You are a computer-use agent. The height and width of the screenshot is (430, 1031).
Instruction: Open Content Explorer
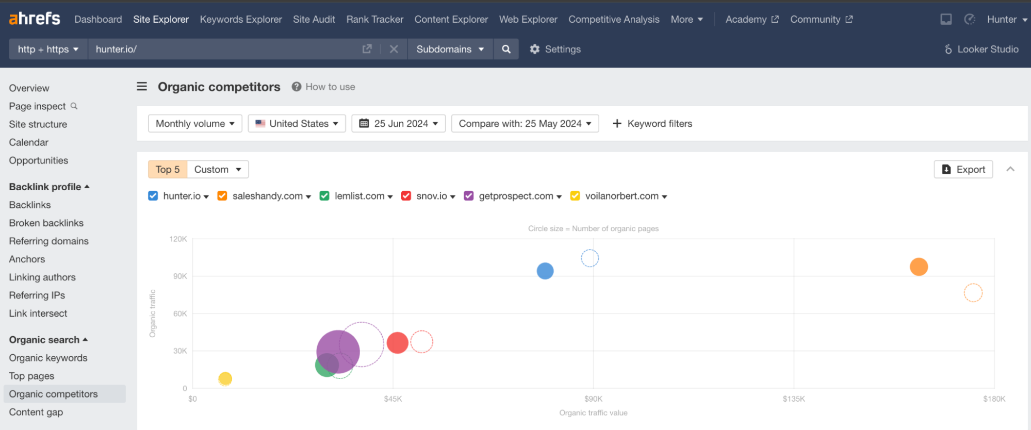pos(451,19)
